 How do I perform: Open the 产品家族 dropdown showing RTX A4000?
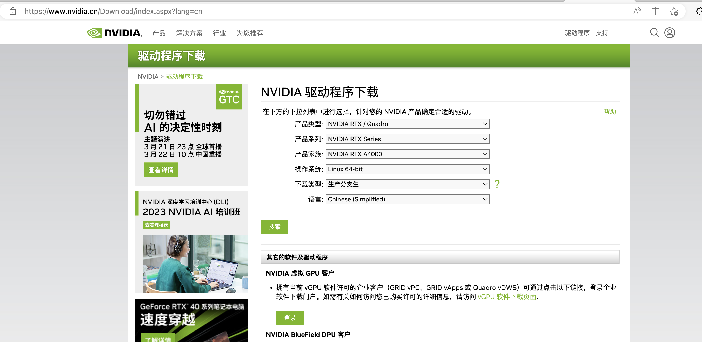click(407, 154)
